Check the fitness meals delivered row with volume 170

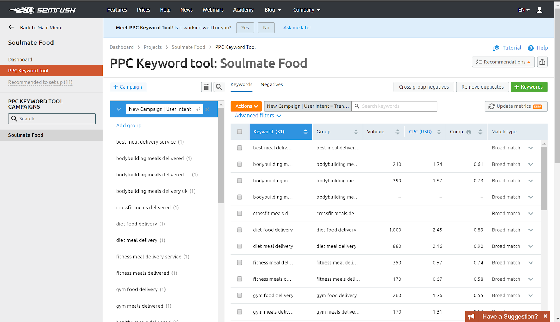pos(240,279)
